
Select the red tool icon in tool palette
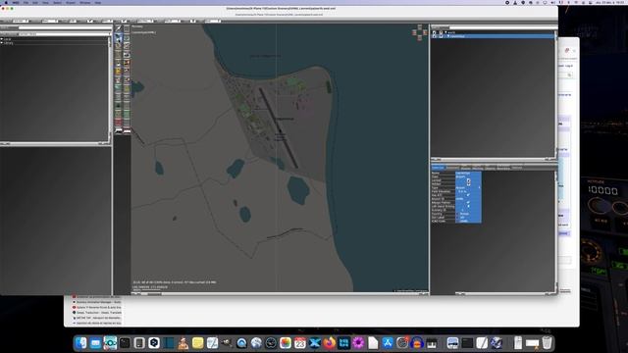[x=118, y=122]
